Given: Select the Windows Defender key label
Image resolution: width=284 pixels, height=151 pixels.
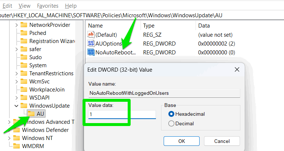Looking at the screenshot, I should tap(45, 130).
